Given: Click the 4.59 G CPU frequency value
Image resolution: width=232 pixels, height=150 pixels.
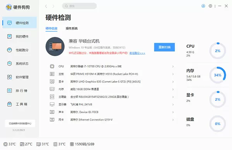Looking at the screenshot, I should pos(190,52).
